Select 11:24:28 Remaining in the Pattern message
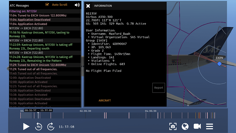The height and width of the screenshot is (133, 236). [x=45, y=59]
